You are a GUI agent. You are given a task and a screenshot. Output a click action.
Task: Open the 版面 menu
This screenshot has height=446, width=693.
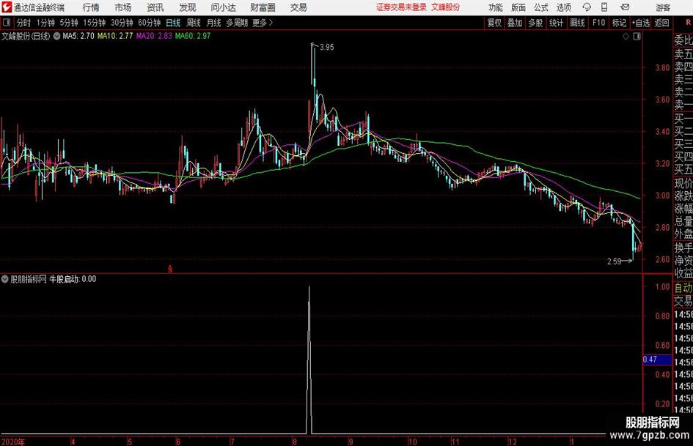click(518, 7)
